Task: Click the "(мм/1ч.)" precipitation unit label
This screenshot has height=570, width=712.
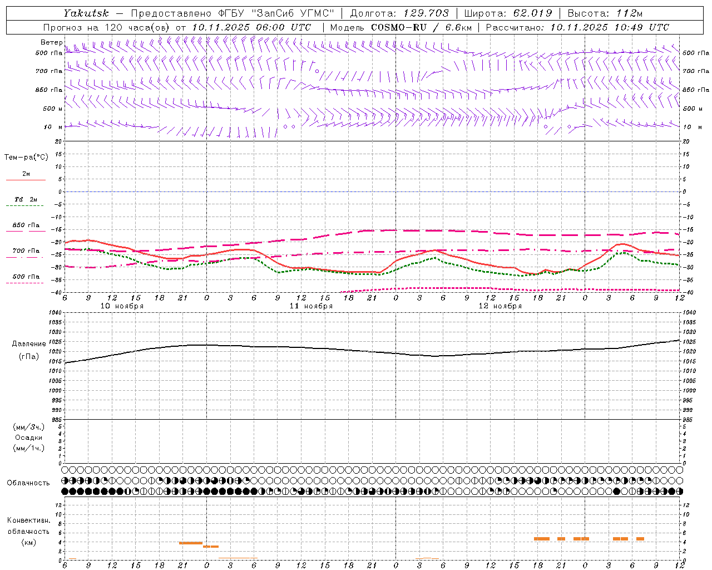Action: (29, 448)
